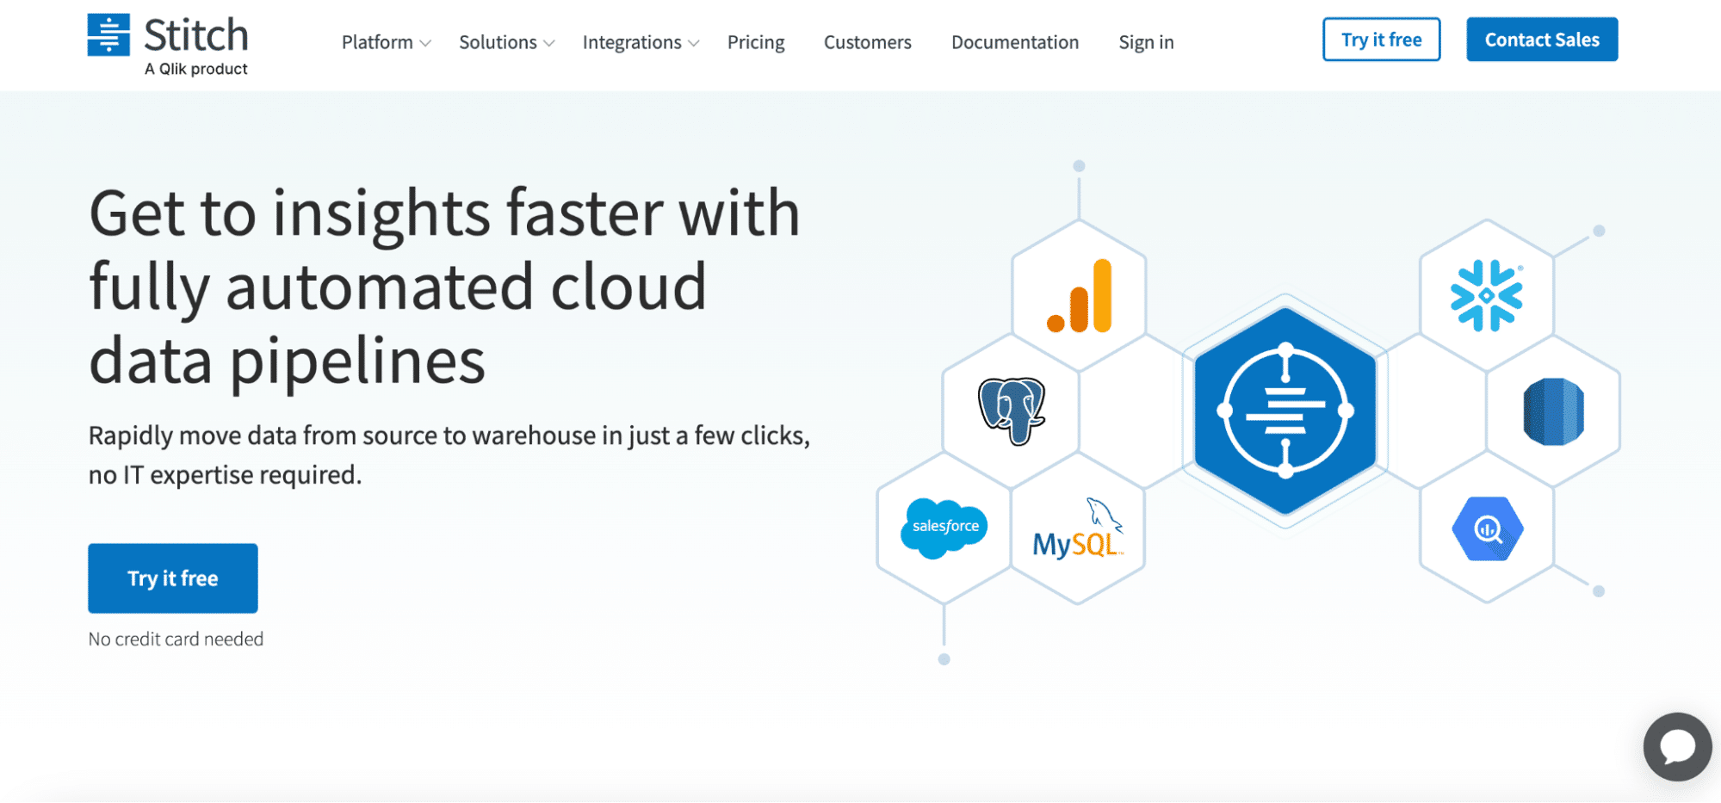1721x803 pixels.
Task: Click the 'Get to insights faster' headline
Action: 444,287
